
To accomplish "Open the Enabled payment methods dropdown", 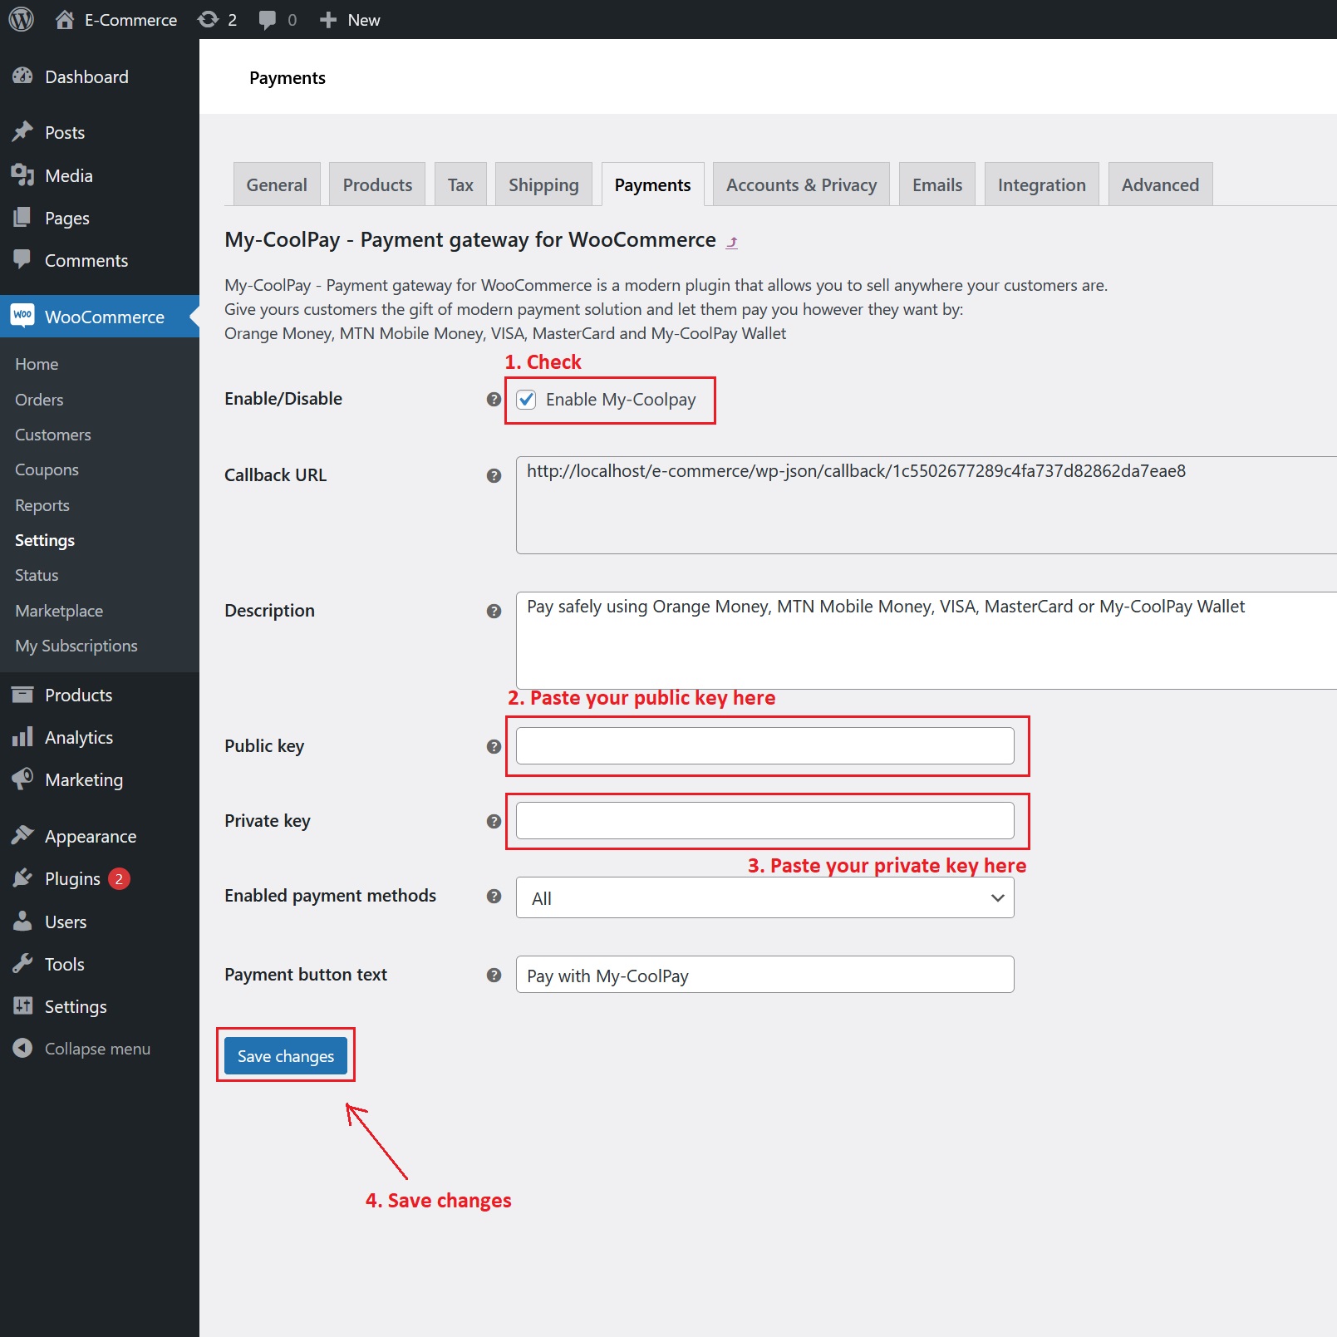I will point(764,897).
